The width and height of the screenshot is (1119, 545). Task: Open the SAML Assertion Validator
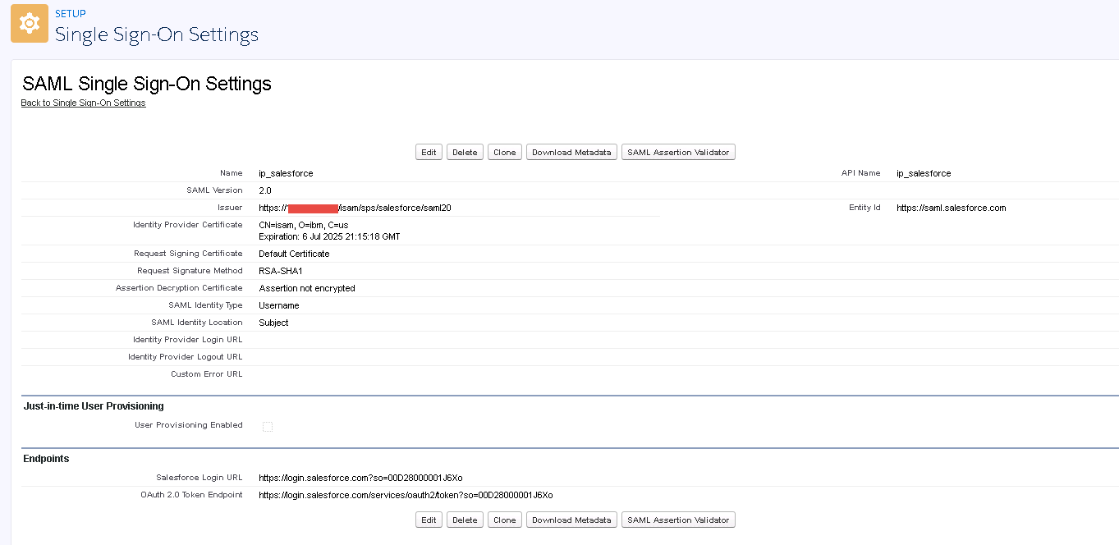coord(677,152)
